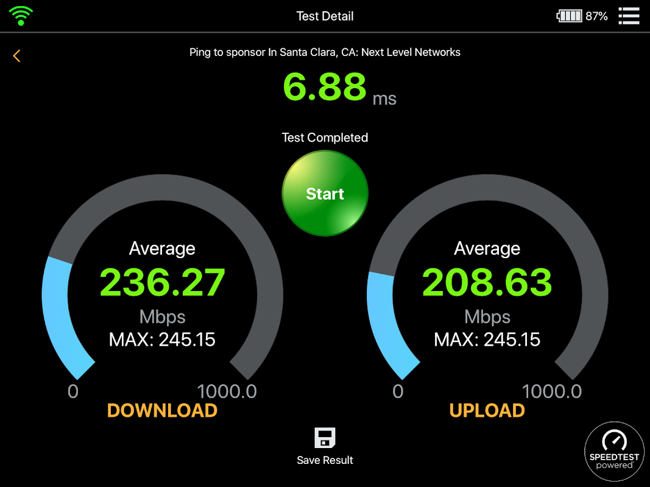Click the 236.27 average download value
Screen dimensions: 650x487
coord(163,282)
